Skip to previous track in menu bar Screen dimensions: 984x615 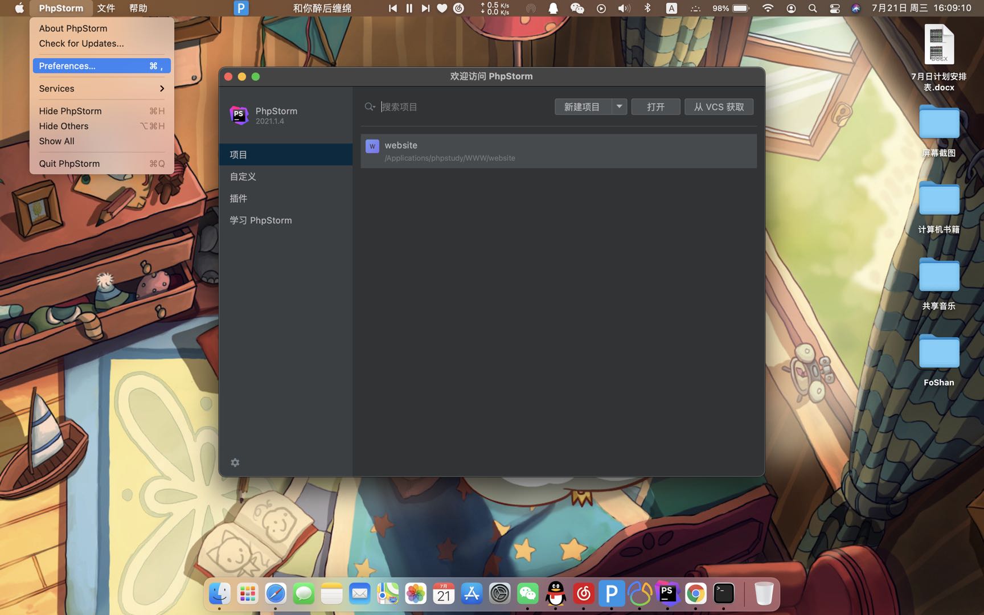pos(392,8)
